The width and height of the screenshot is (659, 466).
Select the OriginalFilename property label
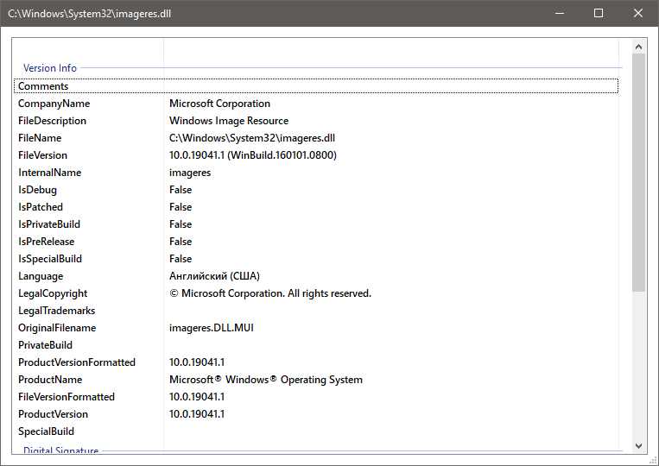pos(57,327)
